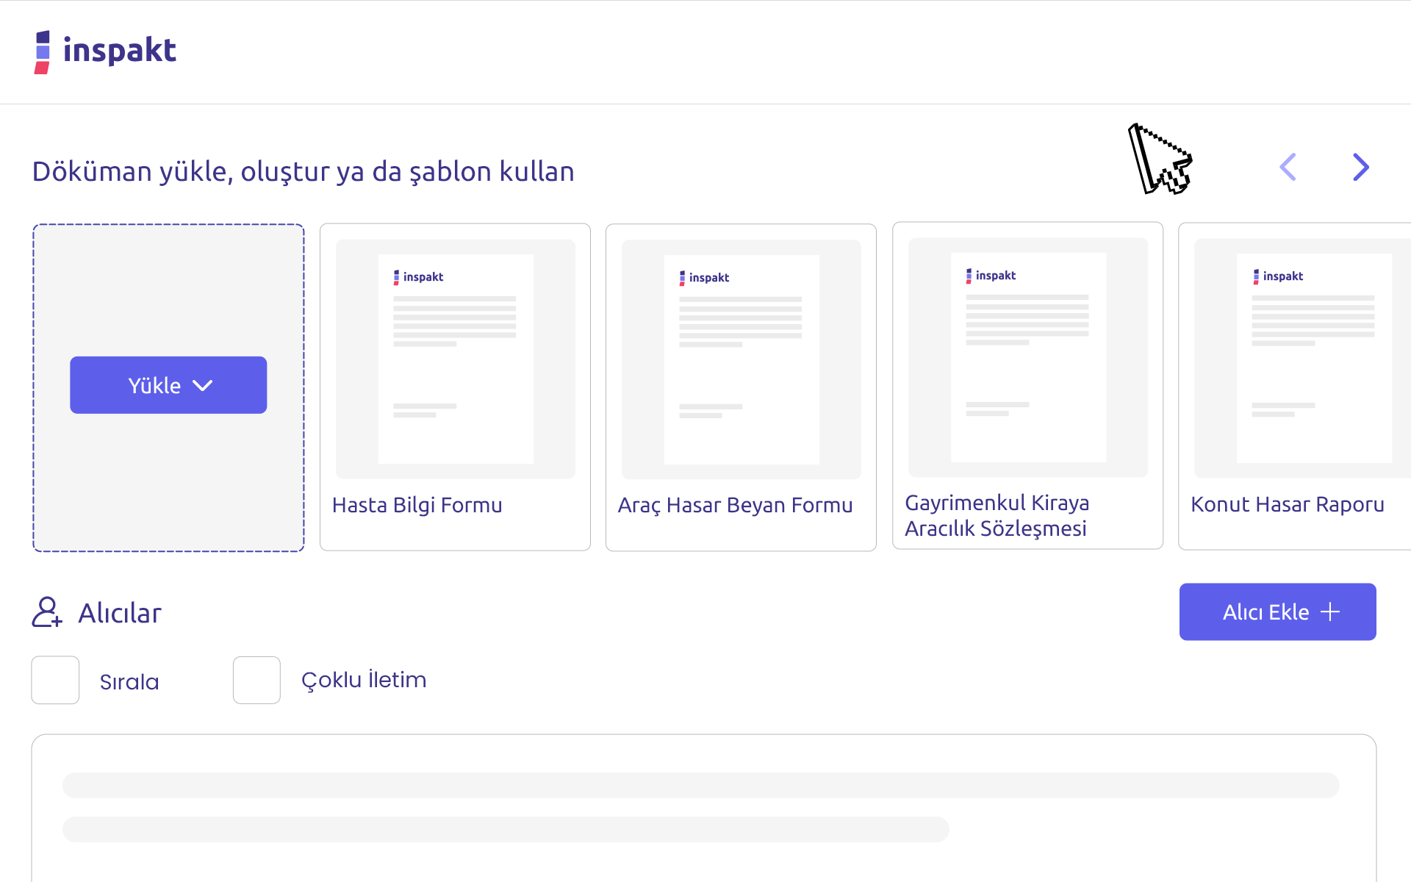Screen dimensions: 1411x882
Task: Go to previous templates with left chevron
Action: point(1288,168)
